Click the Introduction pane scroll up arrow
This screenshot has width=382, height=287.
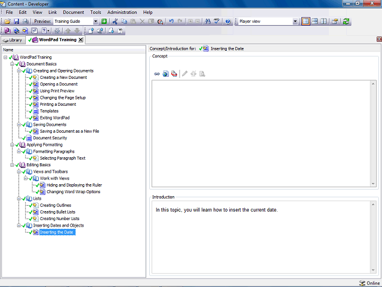point(373,204)
